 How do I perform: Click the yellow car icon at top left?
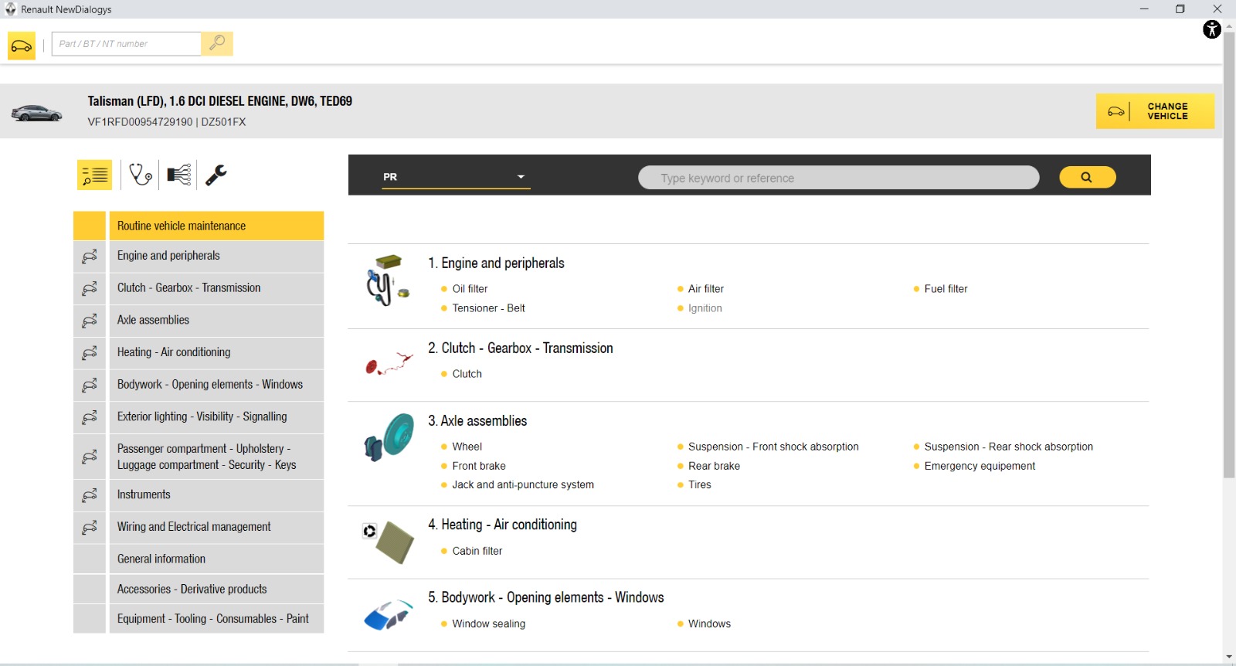click(22, 46)
